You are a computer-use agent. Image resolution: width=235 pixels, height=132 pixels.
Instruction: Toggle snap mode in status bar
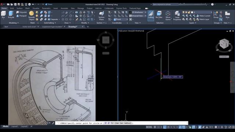click(x=158, y=127)
